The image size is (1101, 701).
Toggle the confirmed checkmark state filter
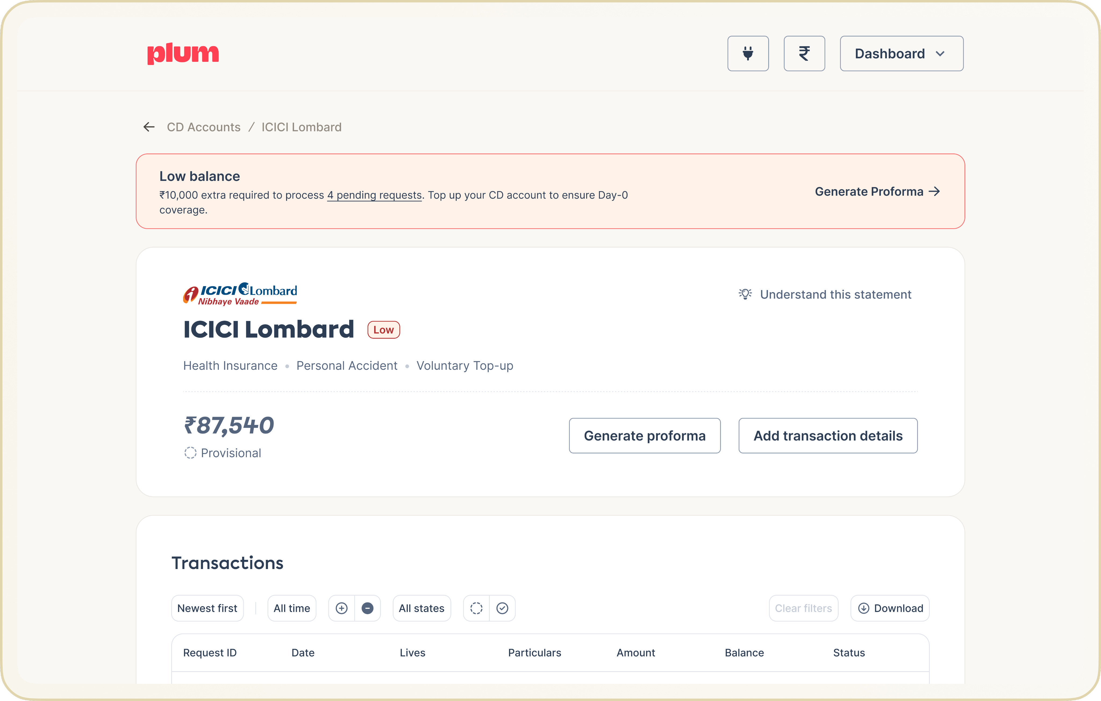(x=502, y=608)
